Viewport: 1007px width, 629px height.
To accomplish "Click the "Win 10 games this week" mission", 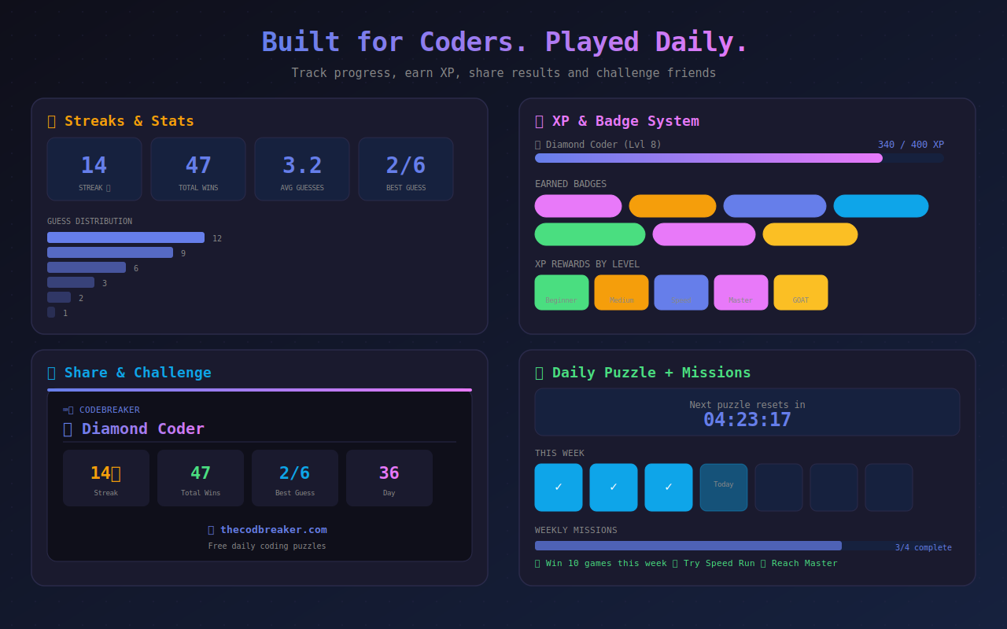I will pos(601,563).
